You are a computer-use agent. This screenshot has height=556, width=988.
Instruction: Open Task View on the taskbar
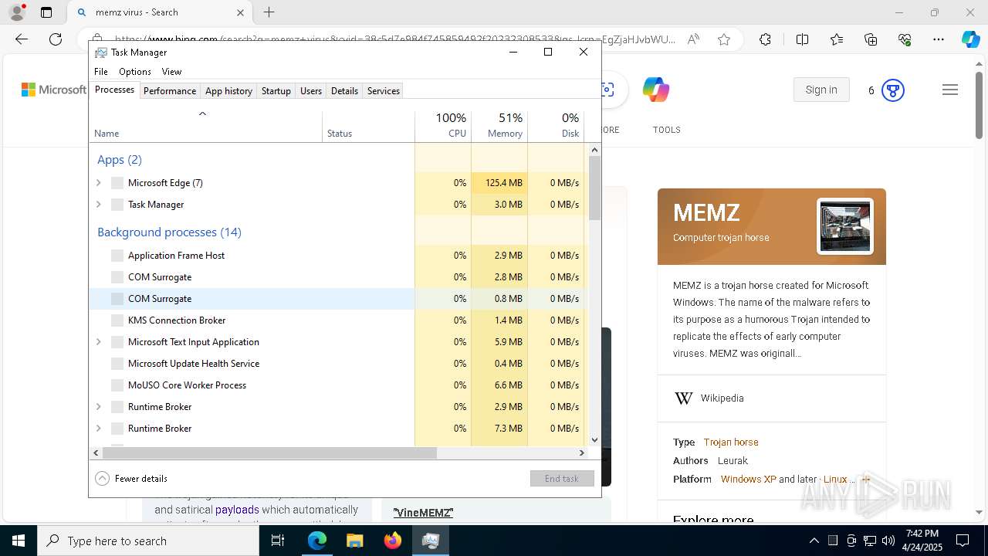278,541
